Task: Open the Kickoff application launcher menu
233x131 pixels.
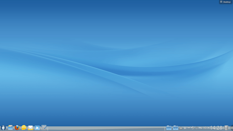Action: (3, 128)
